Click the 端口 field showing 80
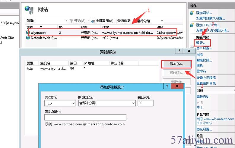235x148 pixels. 145,103
